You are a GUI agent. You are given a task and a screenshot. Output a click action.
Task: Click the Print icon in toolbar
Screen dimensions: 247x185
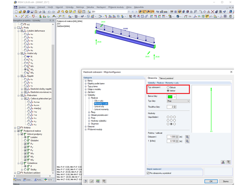[40, 12]
